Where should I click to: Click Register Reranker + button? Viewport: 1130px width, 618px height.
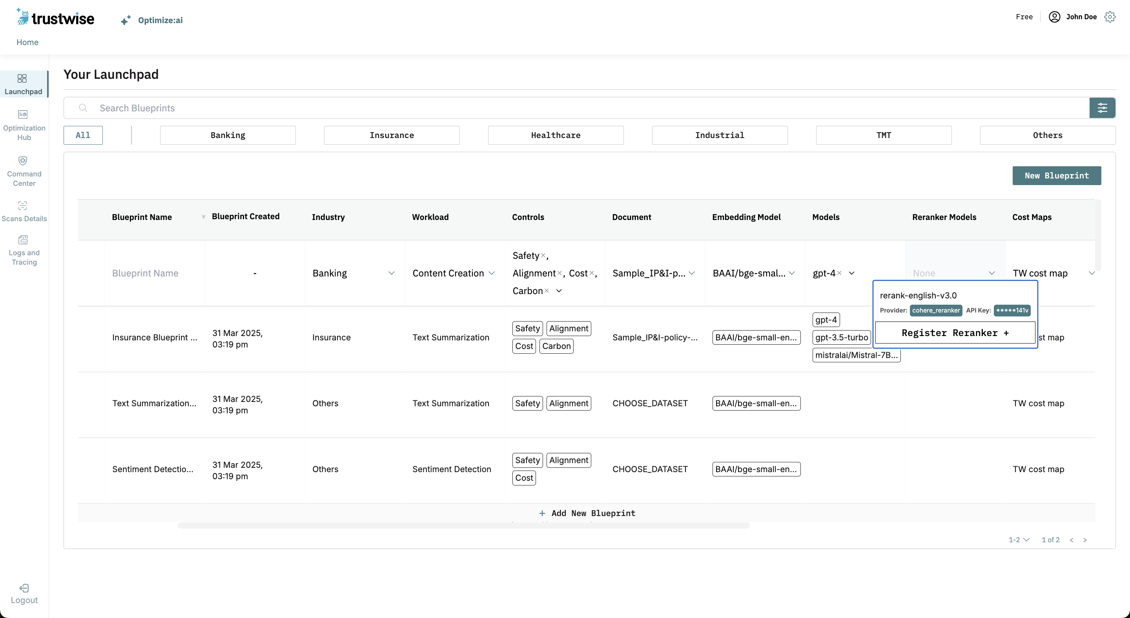point(955,333)
